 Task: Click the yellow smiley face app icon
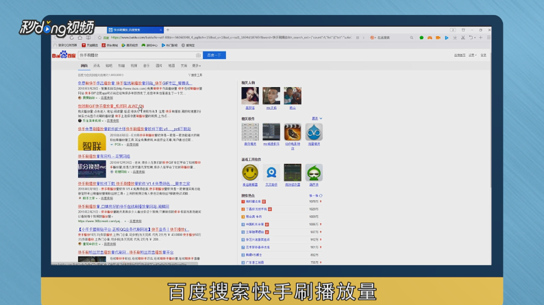(x=250, y=173)
